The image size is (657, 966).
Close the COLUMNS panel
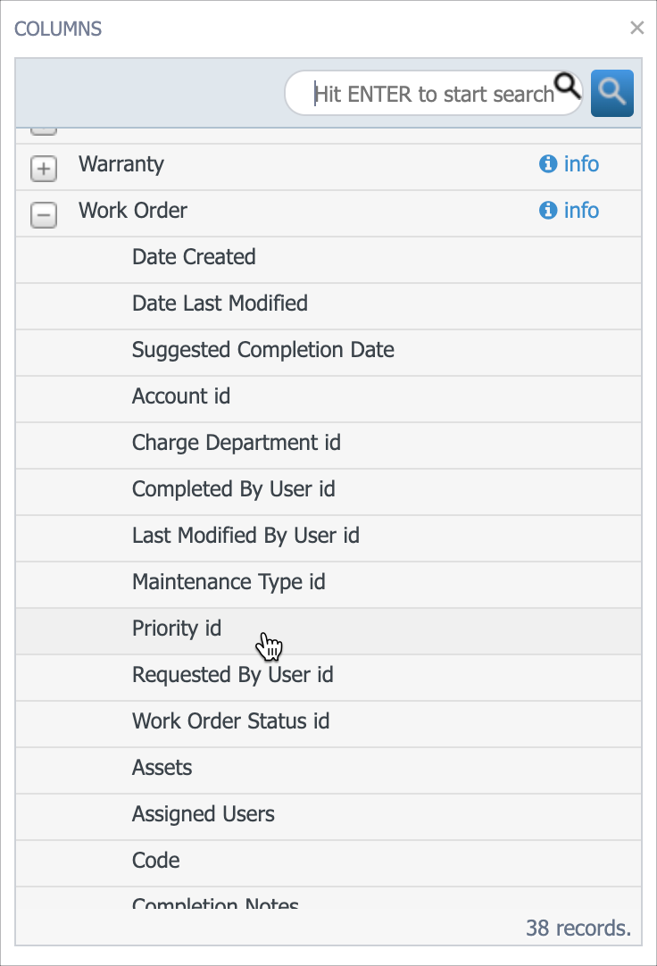636,28
